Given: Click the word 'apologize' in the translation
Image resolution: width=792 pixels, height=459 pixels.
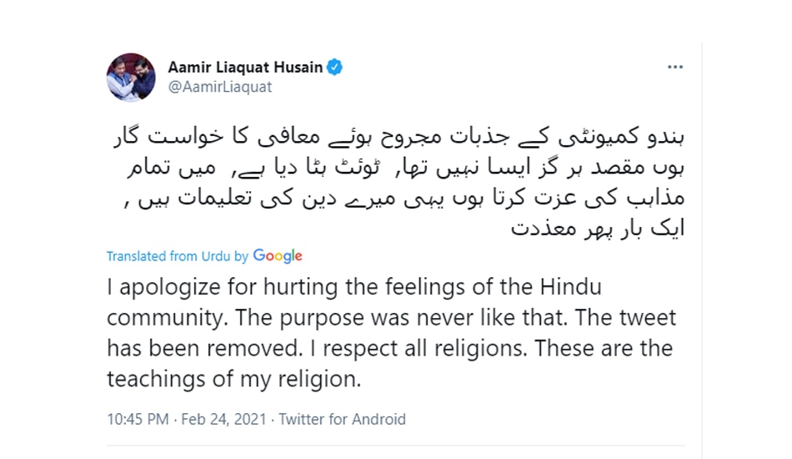Looking at the screenshot, I should coord(176,289).
